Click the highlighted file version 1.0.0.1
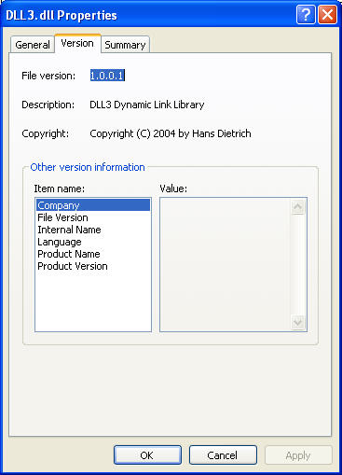Screen dimensions: 342x475 tap(107, 76)
